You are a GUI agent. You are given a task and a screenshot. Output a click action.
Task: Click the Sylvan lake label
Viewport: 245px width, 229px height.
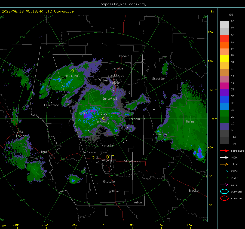[104, 80]
